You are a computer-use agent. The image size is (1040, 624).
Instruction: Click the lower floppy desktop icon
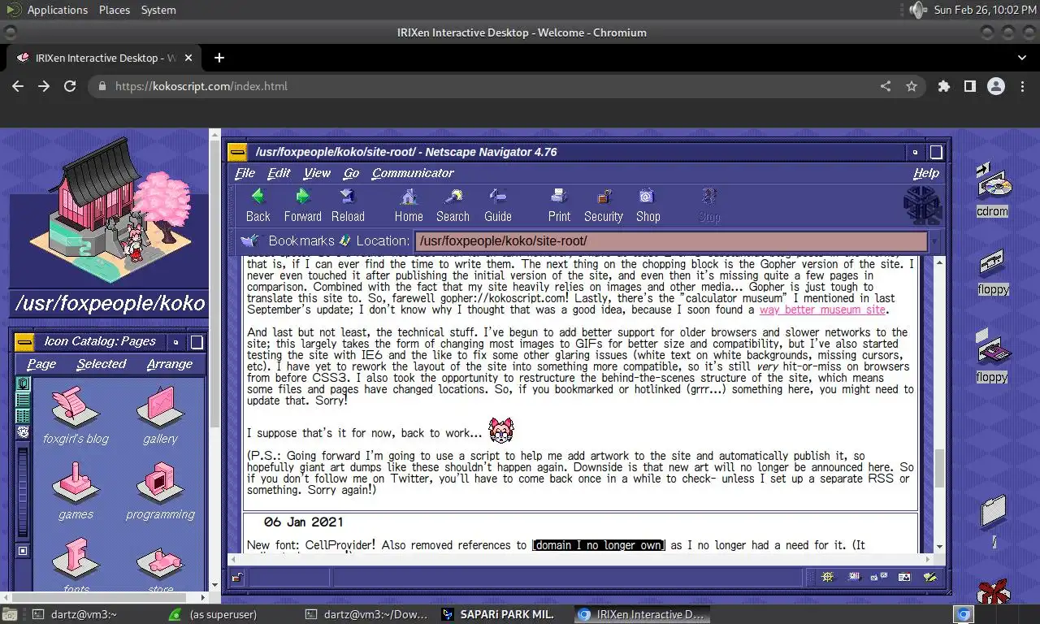coord(992,348)
